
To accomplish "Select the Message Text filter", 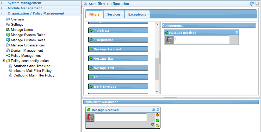I will click(x=118, y=68).
